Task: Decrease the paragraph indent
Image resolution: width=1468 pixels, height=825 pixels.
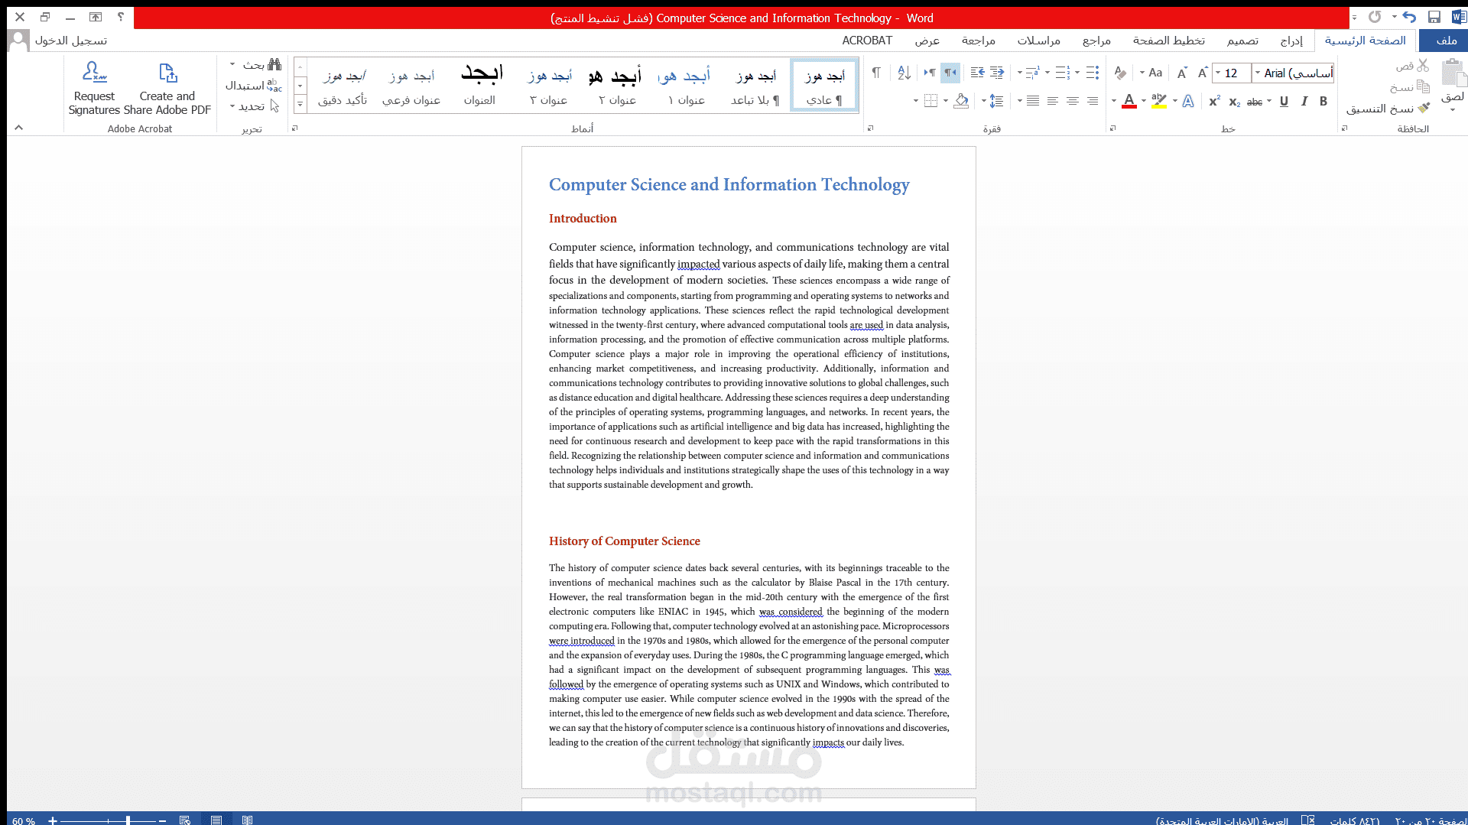Action: (997, 73)
